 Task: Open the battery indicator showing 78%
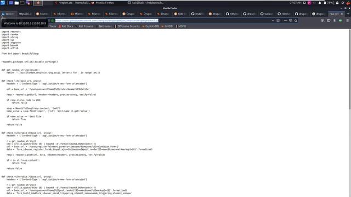328,3
